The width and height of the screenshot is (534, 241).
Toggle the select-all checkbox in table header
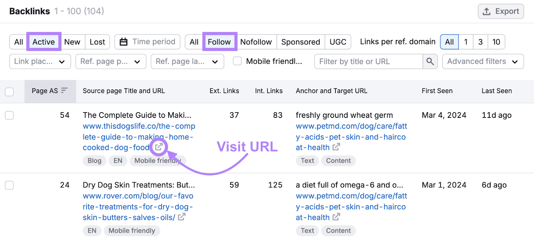(x=9, y=91)
